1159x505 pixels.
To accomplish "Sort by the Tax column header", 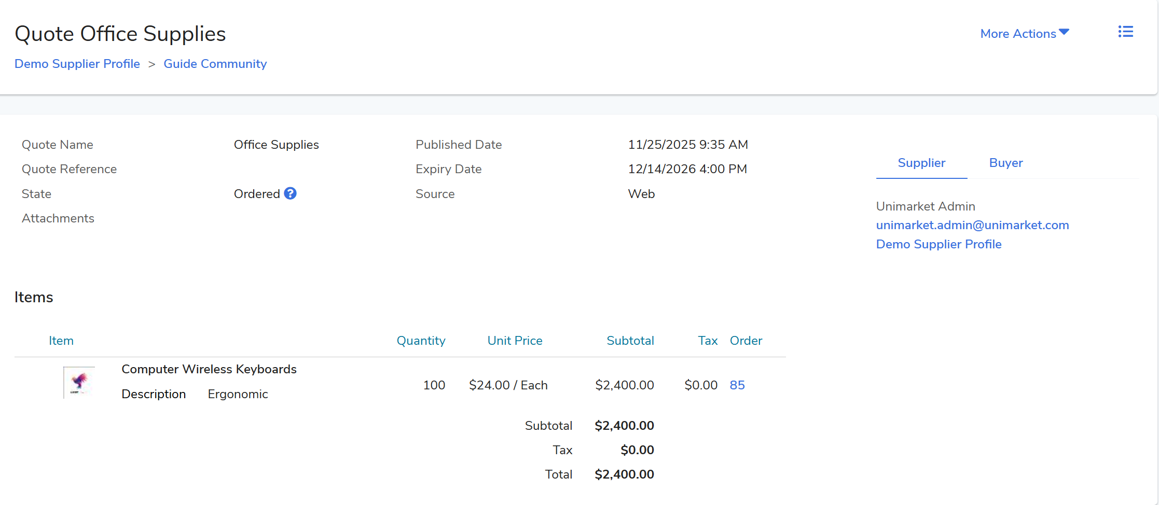I will tap(707, 341).
